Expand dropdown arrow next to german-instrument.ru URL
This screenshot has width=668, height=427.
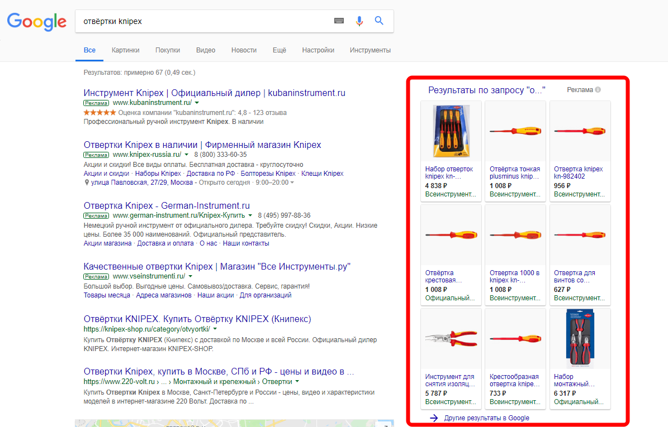tap(250, 215)
